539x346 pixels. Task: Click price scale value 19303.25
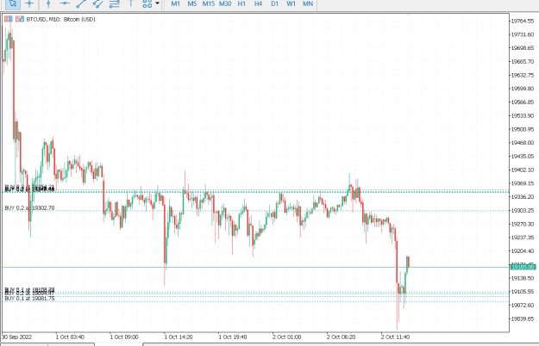pos(523,211)
